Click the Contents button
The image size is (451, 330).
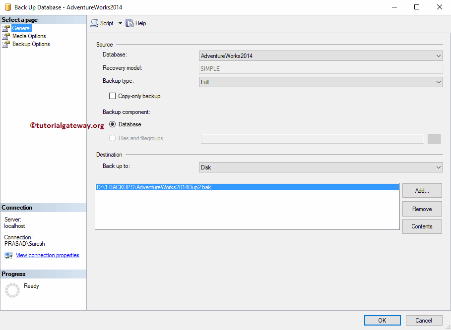pyautogui.click(x=422, y=226)
